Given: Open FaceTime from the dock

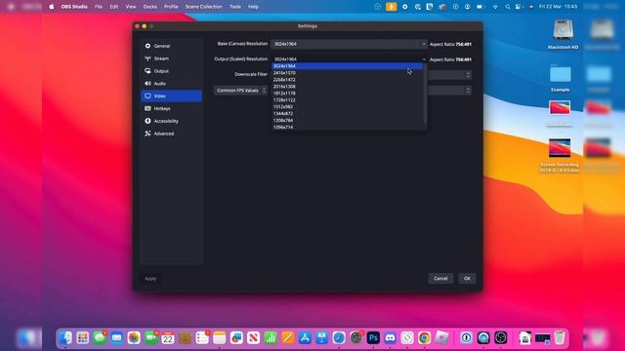Looking at the screenshot, I should (151, 338).
